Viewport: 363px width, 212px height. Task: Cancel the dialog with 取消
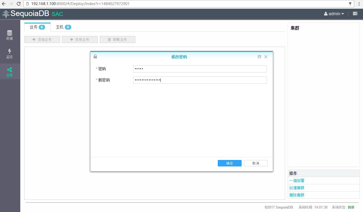coord(256,163)
